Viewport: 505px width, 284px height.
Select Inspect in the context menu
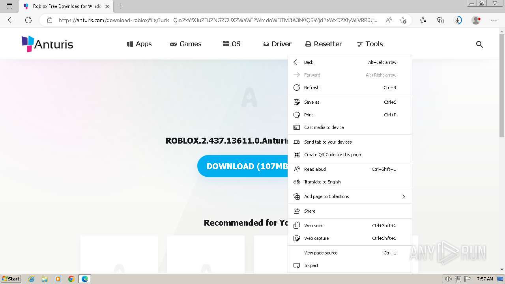click(x=350, y=265)
